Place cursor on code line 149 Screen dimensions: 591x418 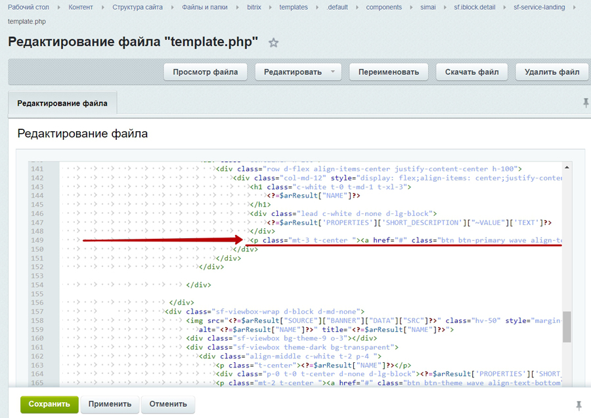click(x=394, y=240)
